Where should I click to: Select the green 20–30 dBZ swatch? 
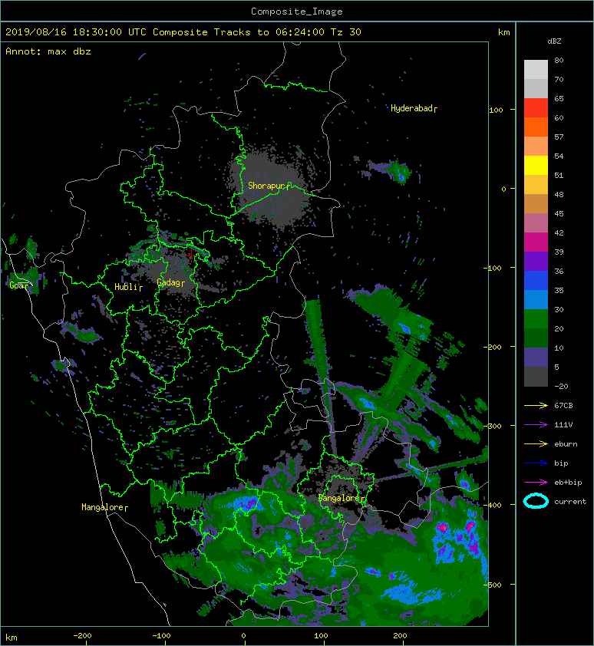(536, 318)
